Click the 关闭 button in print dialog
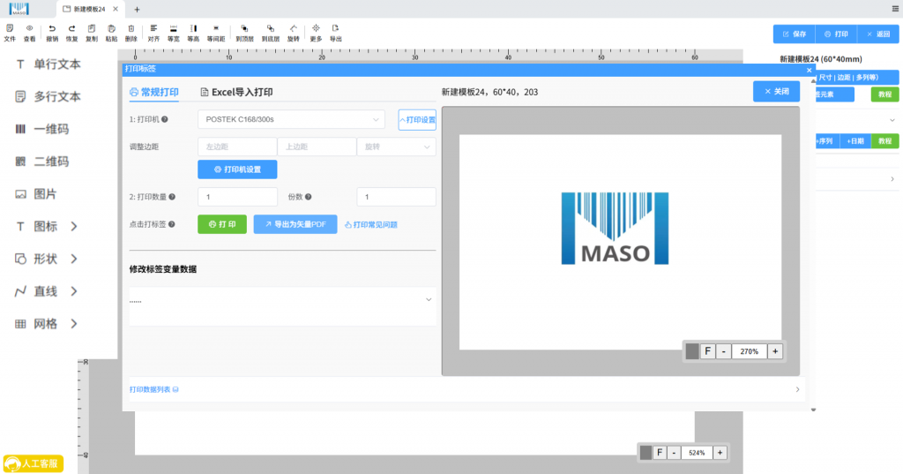The width and height of the screenshot is (903, 474). tap(776, 91)
